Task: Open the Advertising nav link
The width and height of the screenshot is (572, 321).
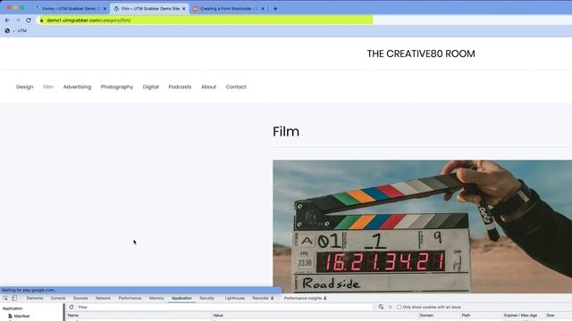Action: click(x=77, y=87)
